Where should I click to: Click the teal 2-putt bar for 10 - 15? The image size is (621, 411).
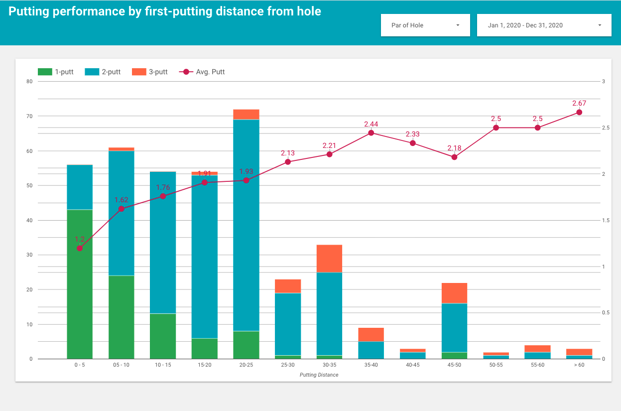pyautogui.click(x=163, y=243)
